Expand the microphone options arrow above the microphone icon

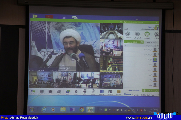[93, 89]
